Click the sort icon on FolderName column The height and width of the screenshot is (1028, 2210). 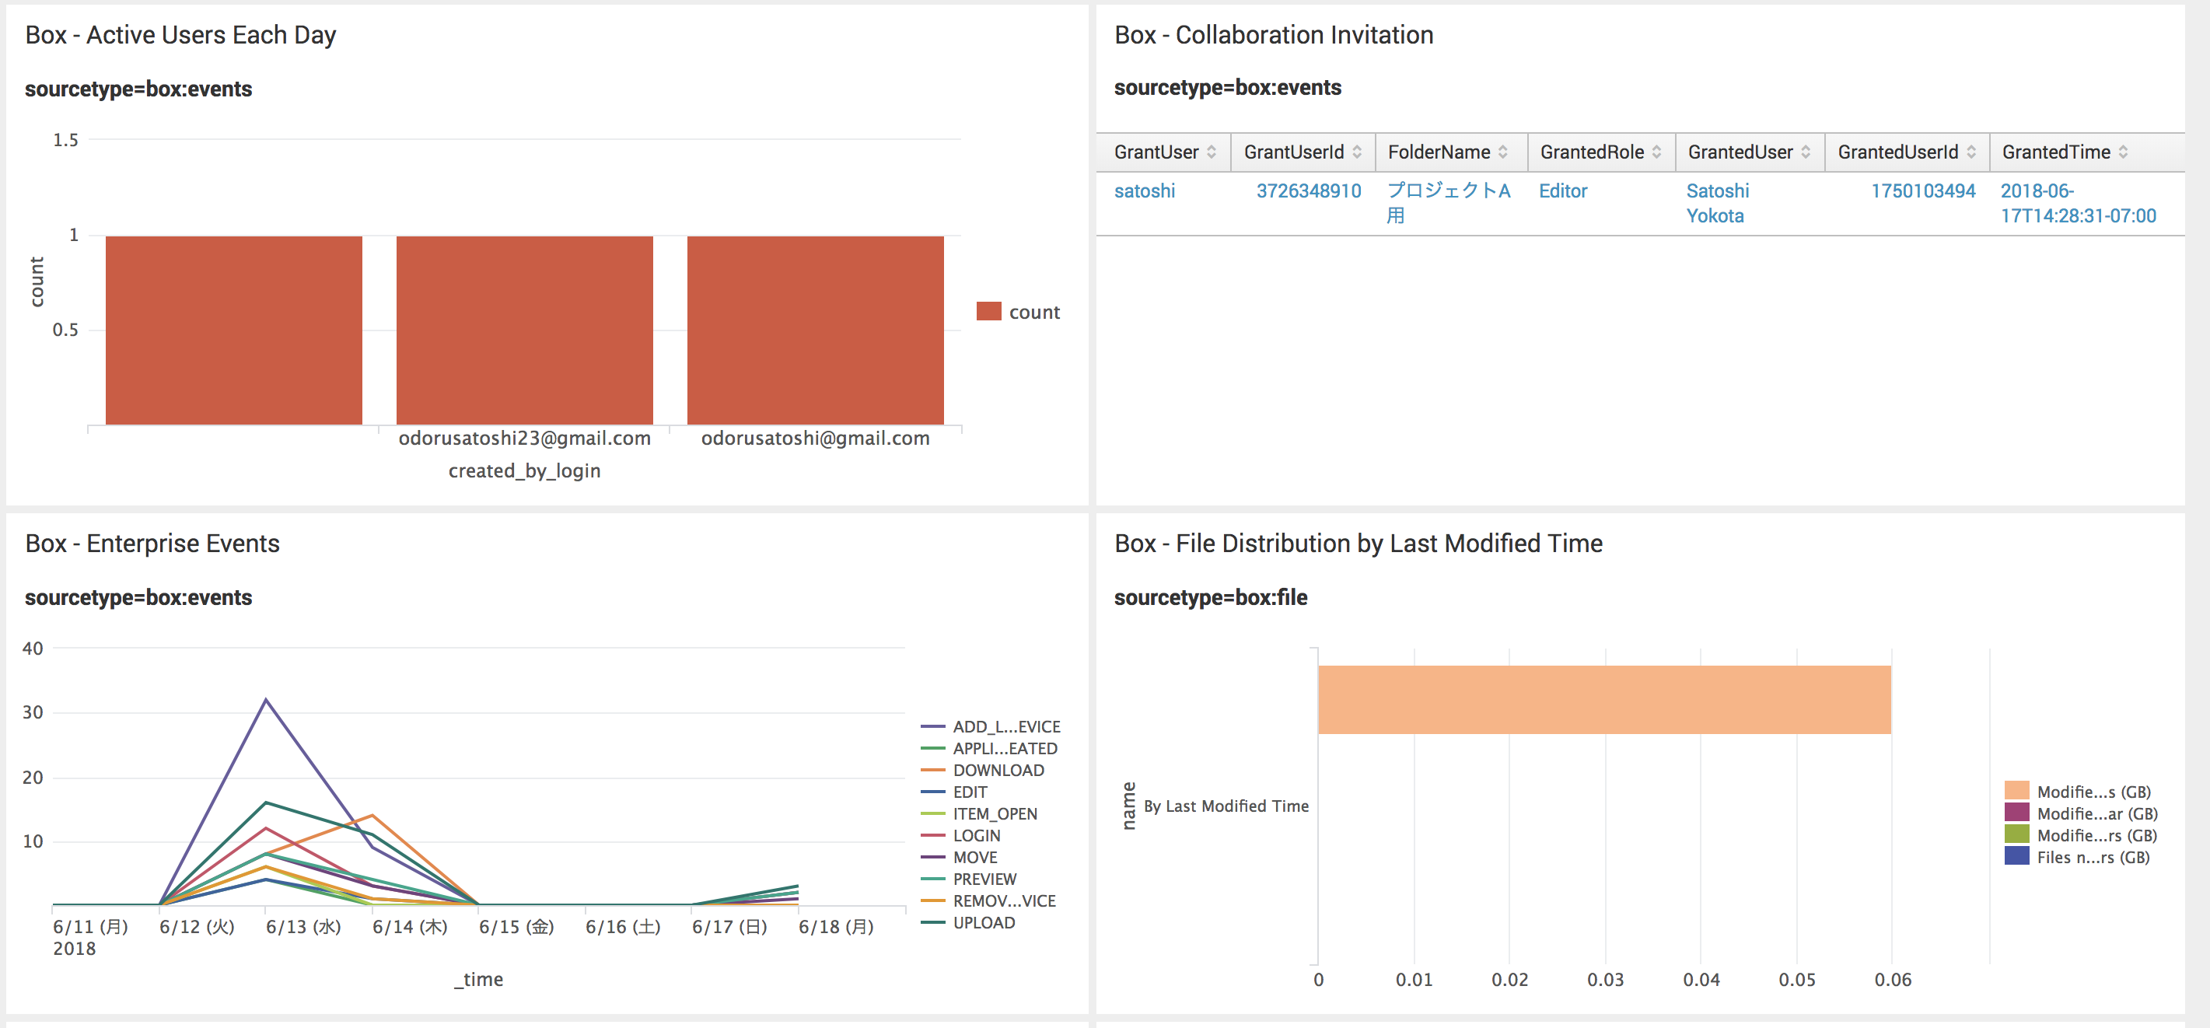tap(1503, 152)
